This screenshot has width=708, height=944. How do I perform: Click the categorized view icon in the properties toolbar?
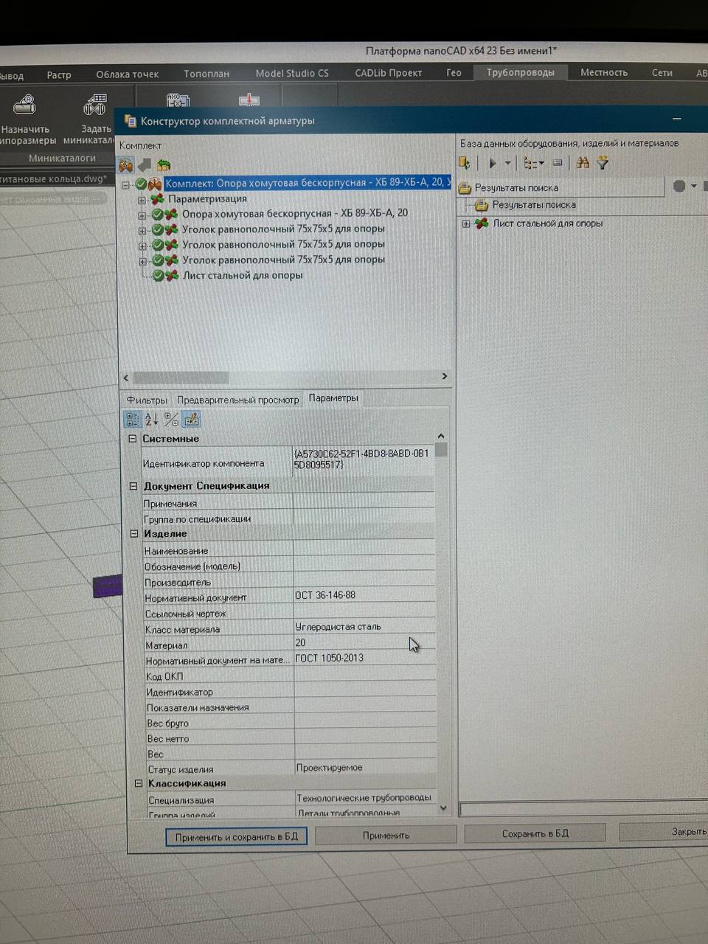133,420
